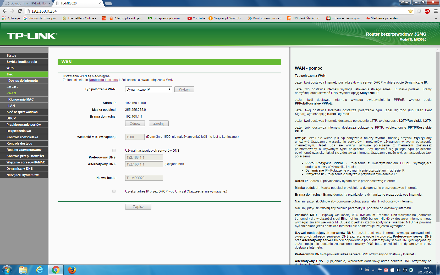Open the Adblock Plus extension icon
The width and height of the screenshot is (440, 275).
[x=427, y=11]
